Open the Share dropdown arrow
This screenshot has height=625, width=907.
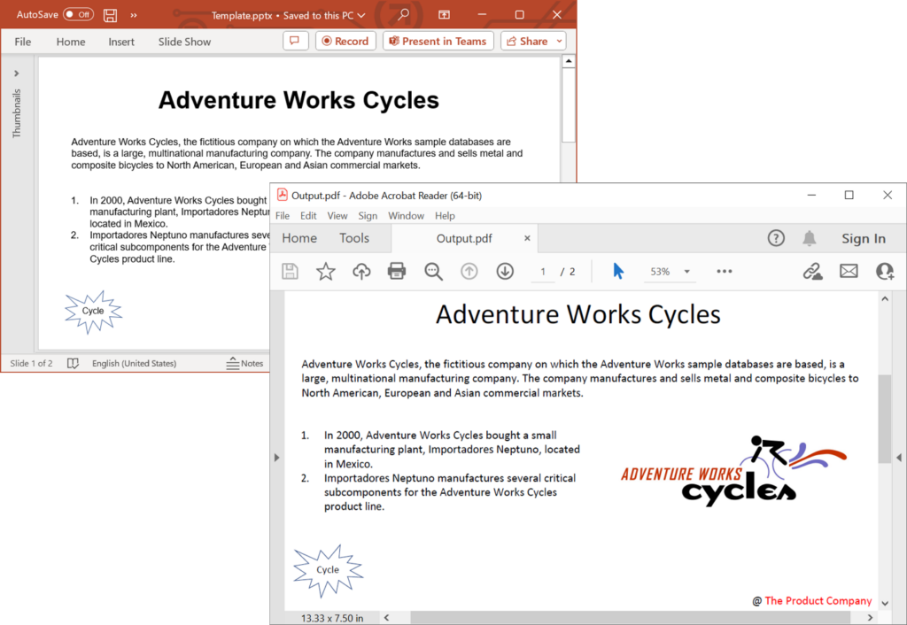pyautogui.click(x=560, y=41)
